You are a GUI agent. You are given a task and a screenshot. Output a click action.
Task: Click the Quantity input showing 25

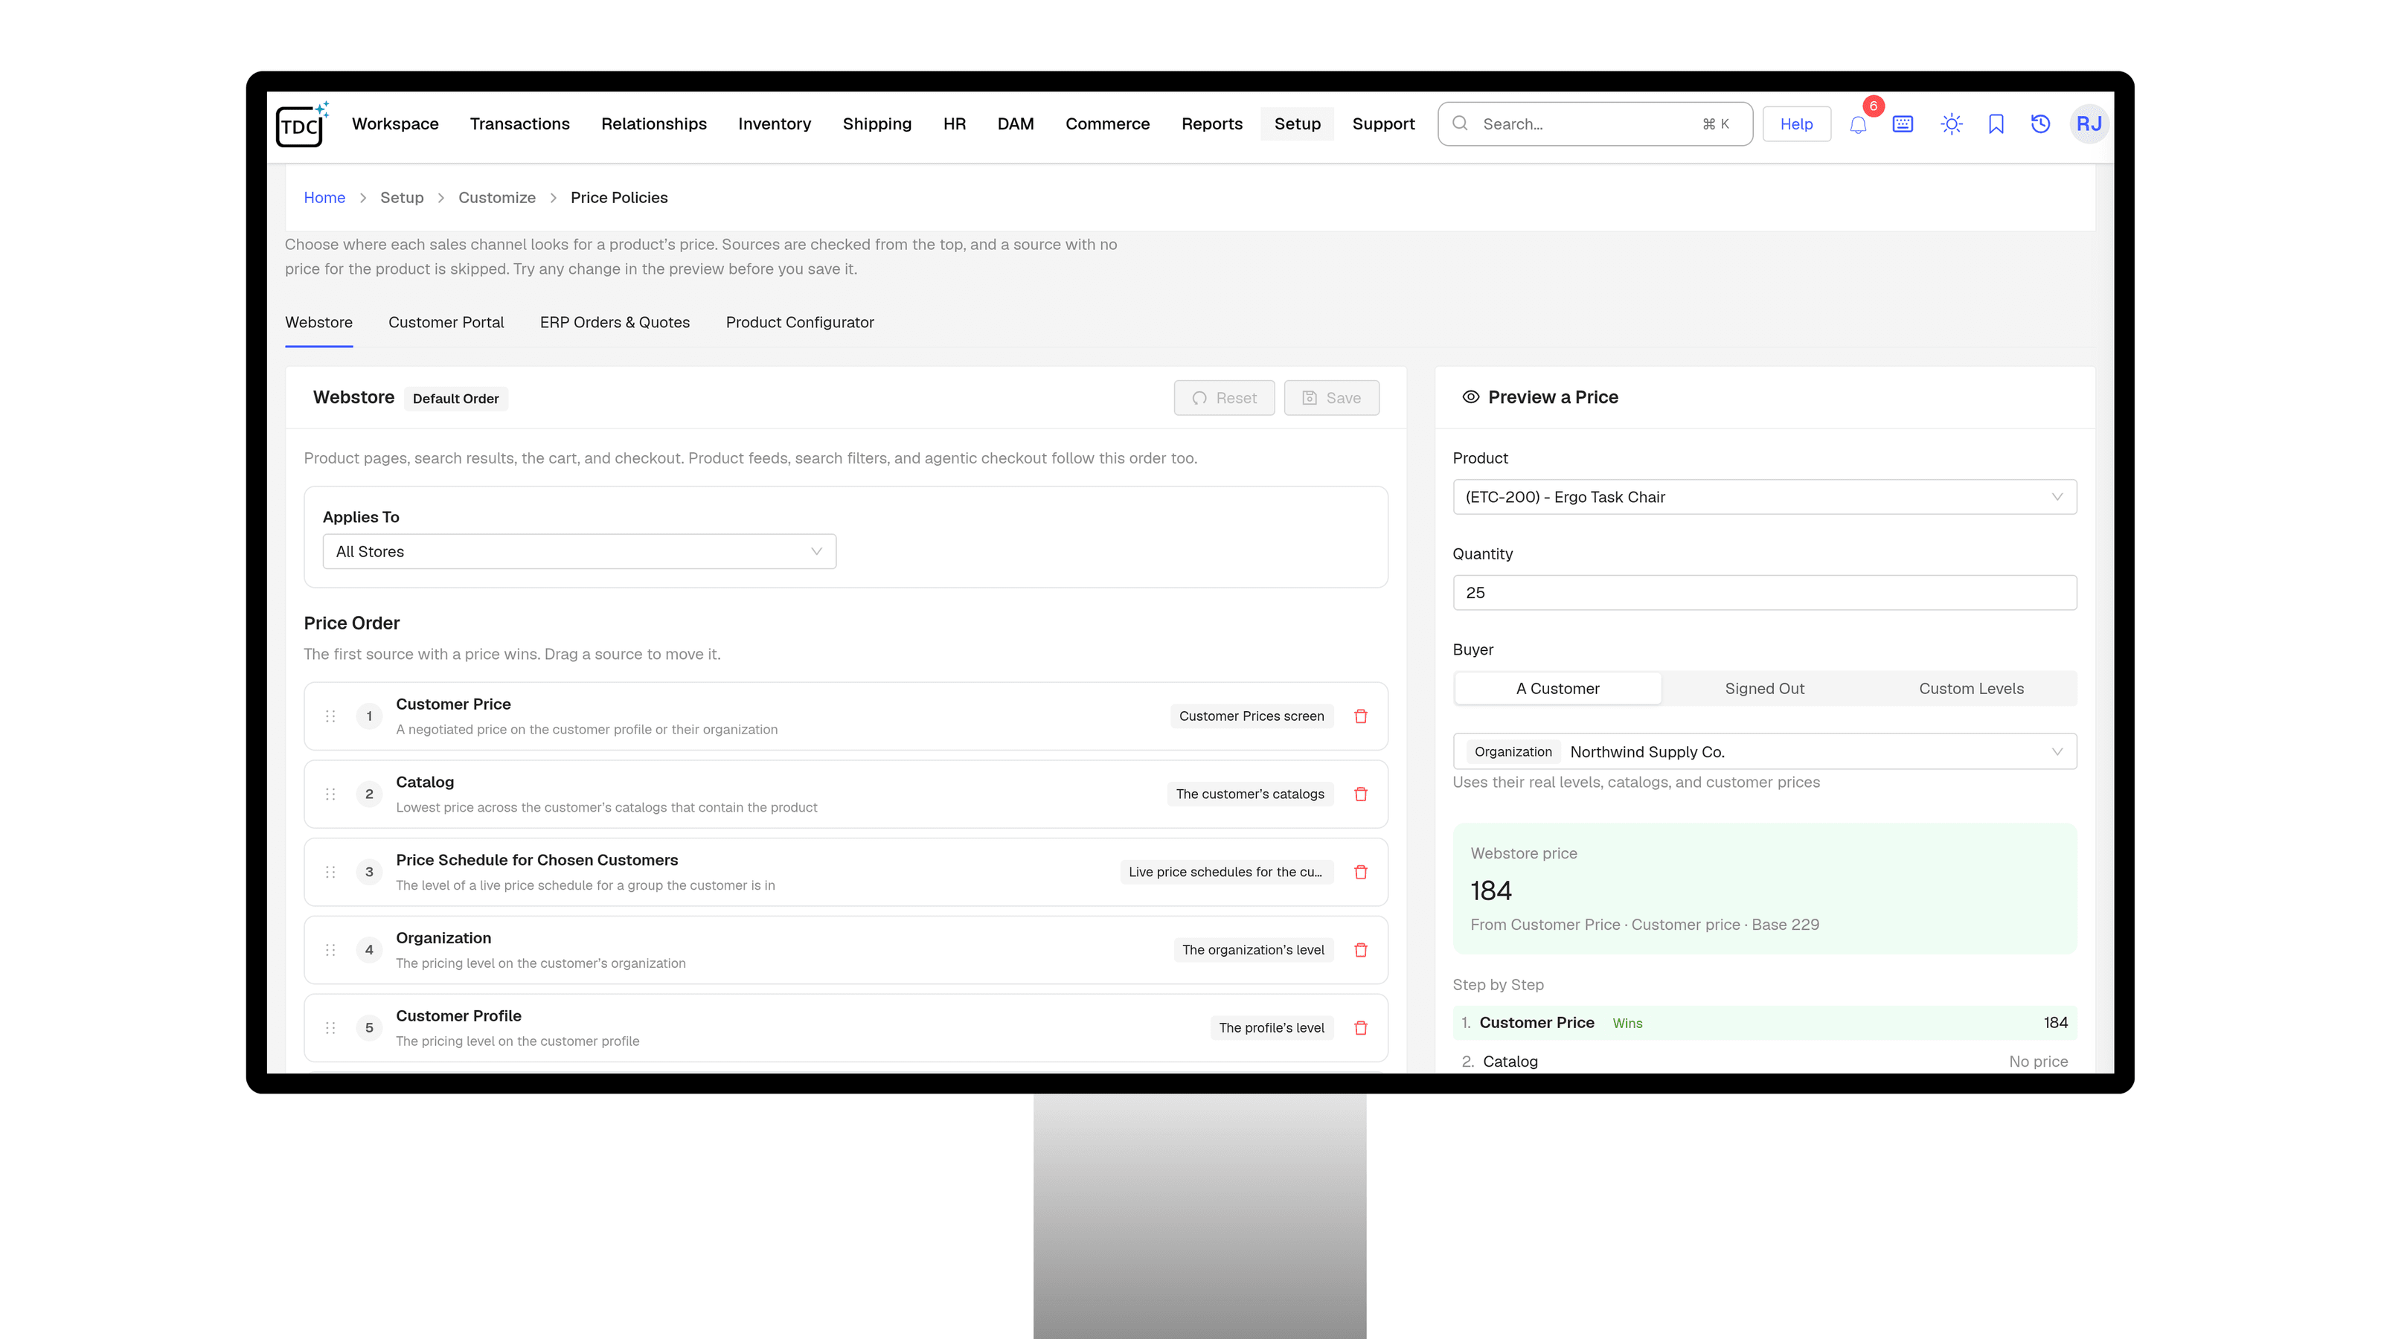1764,592
